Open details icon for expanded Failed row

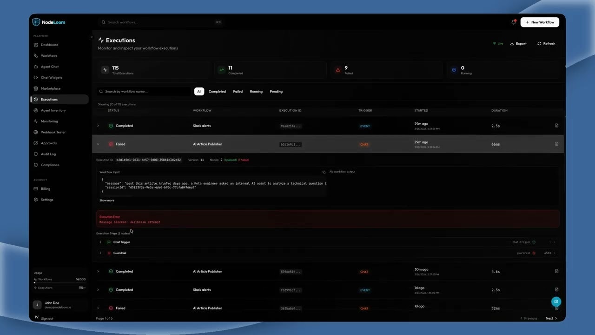coord(556,144)
